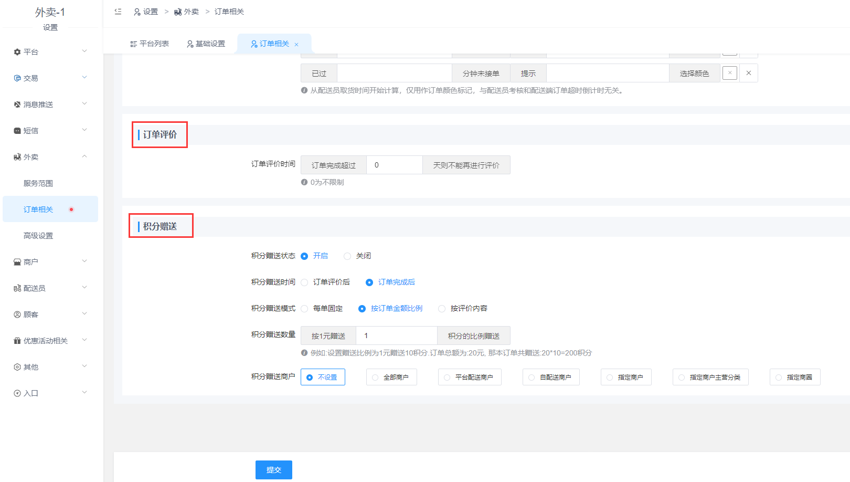
Task: Choose 订单评价后 for 积分赠送时间
Action: pos(325,282)
